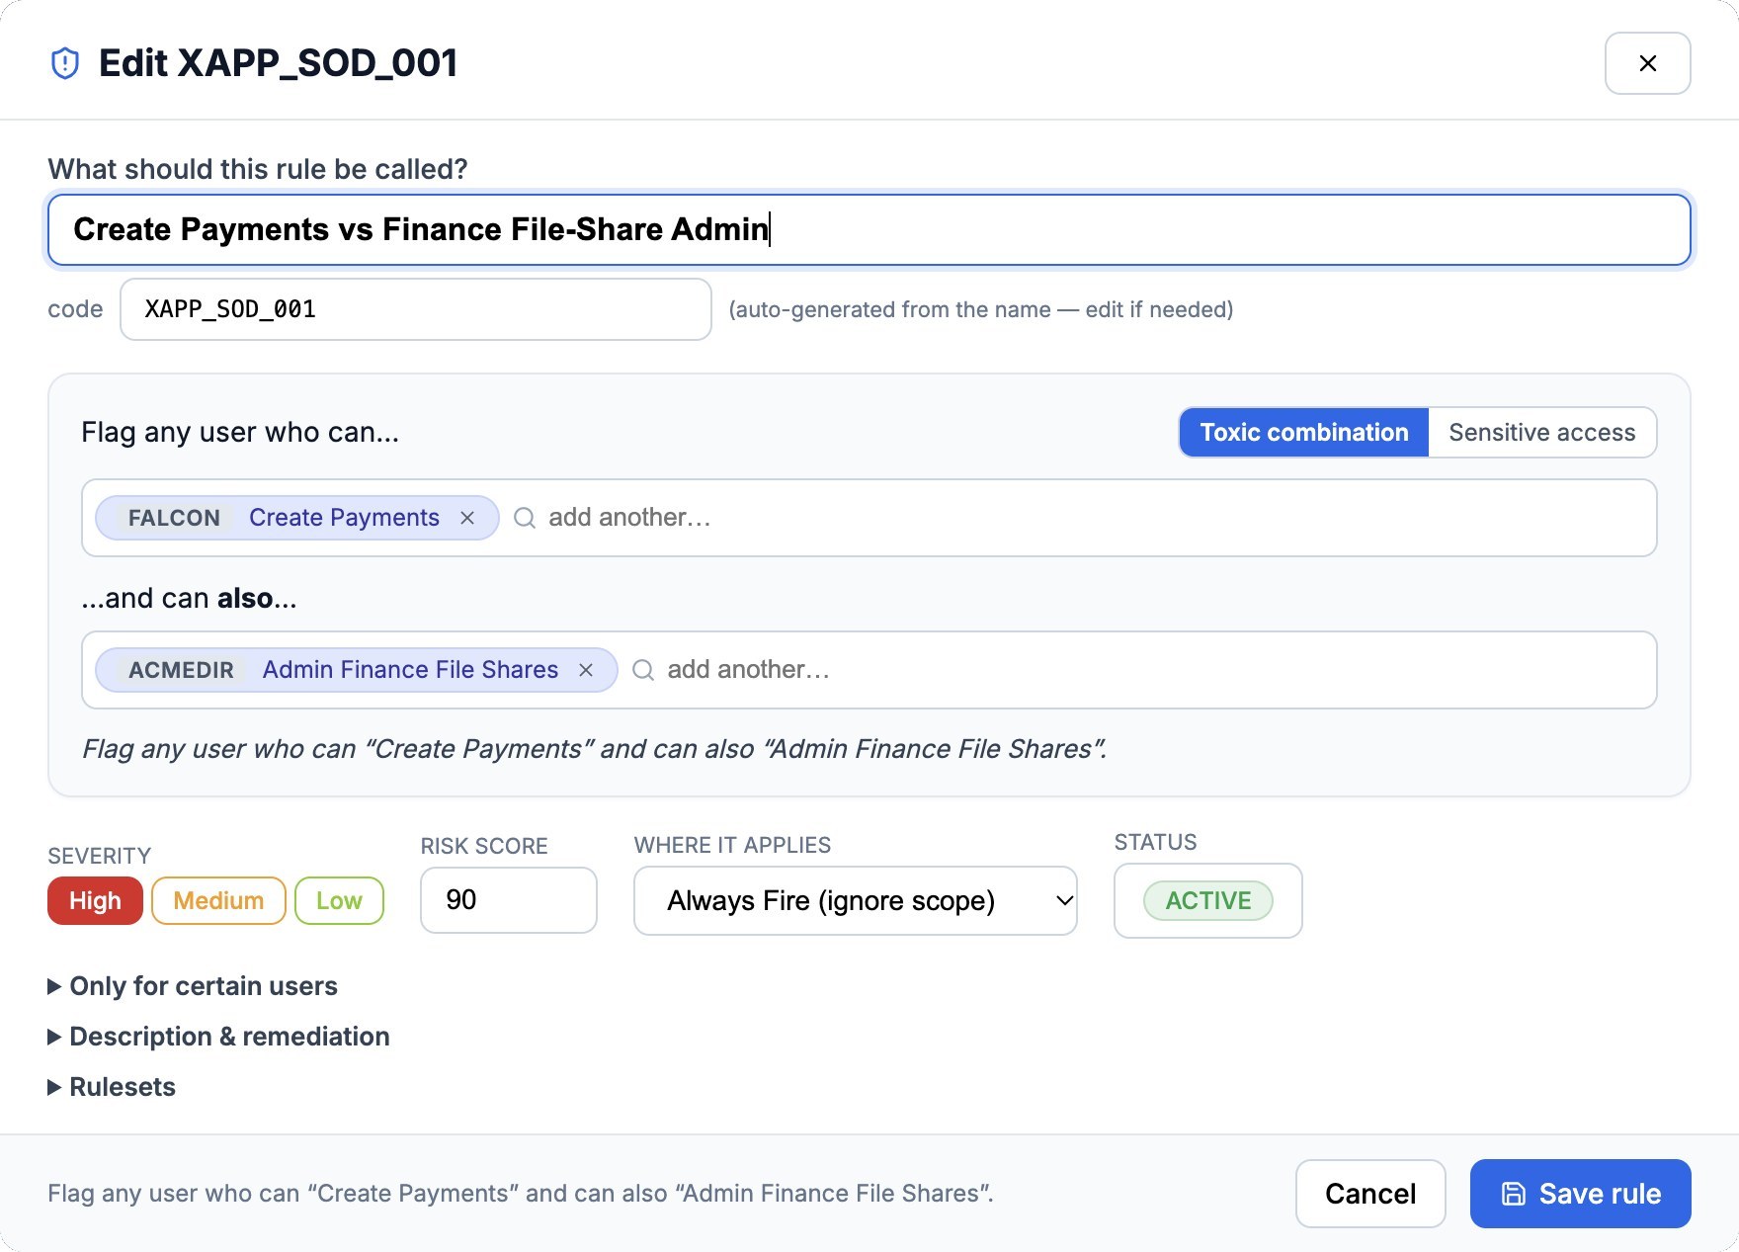Click the Risk Score input showing 90
The width and height of the screenshot is (1739, 1252).
tap(509, 900)
